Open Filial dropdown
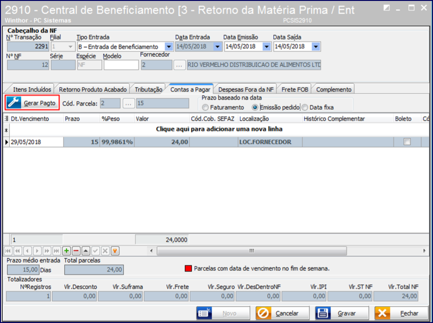 click(x=70, y=47)
